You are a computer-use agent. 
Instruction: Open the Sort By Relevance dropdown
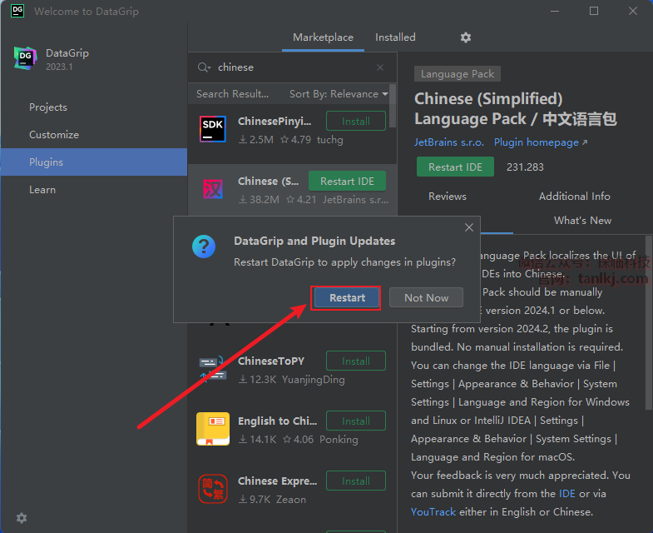pos(339,94)
